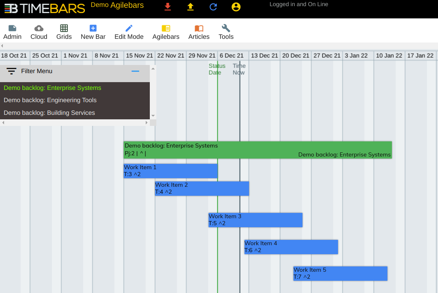438x293 pixels.
Task: Toggle Edit Mode with the pencil icon
Action: click(129, 32)
